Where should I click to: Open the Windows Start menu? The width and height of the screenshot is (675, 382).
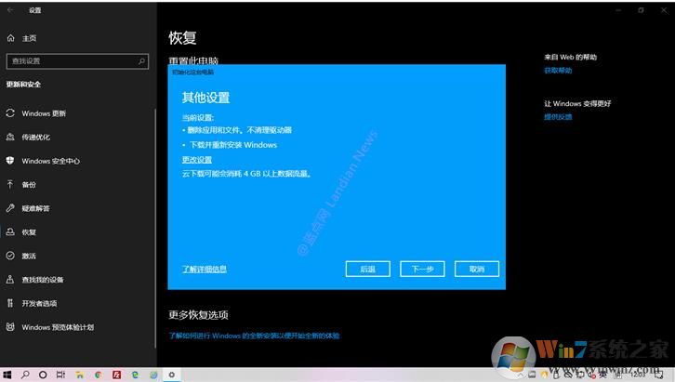tap(7, 375)
